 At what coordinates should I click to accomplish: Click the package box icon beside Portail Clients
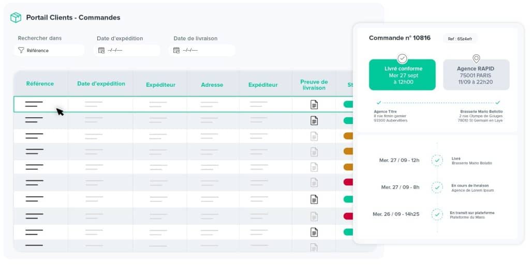coord(16,18)
